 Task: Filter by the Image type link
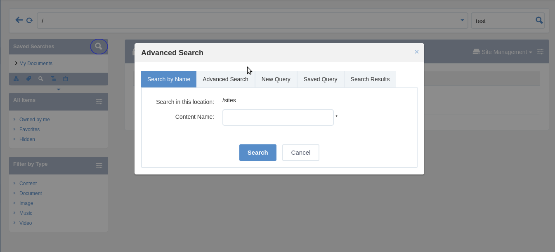click(26, 203)
